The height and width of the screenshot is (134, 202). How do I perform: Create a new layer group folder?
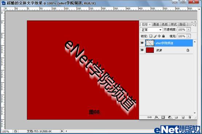pyautogui.click(x=176, y=117)
